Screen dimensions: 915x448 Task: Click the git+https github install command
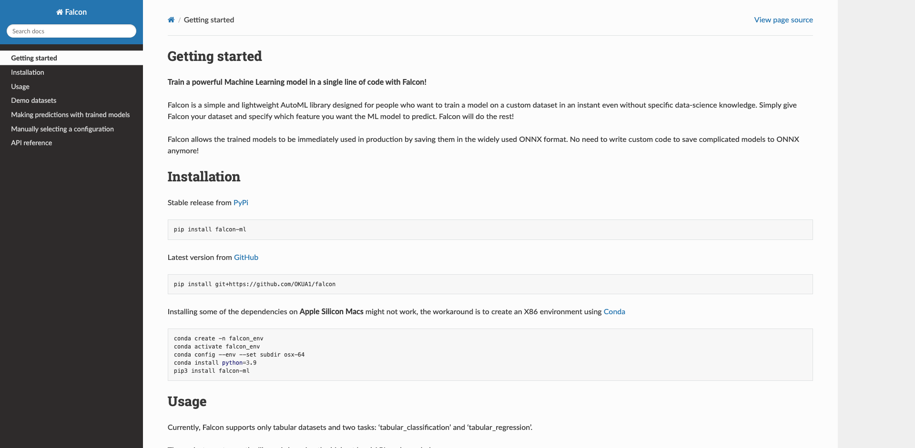(254, 284)
